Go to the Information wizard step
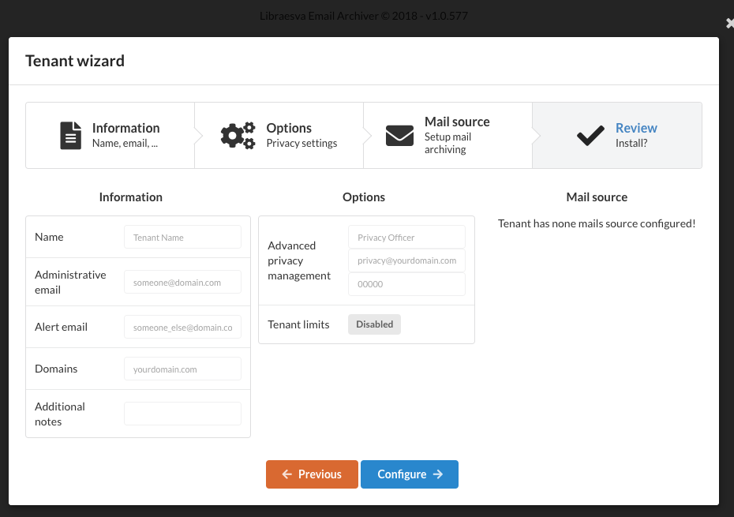The height and width of the screenshot is (517, 734). pos(110,135)
